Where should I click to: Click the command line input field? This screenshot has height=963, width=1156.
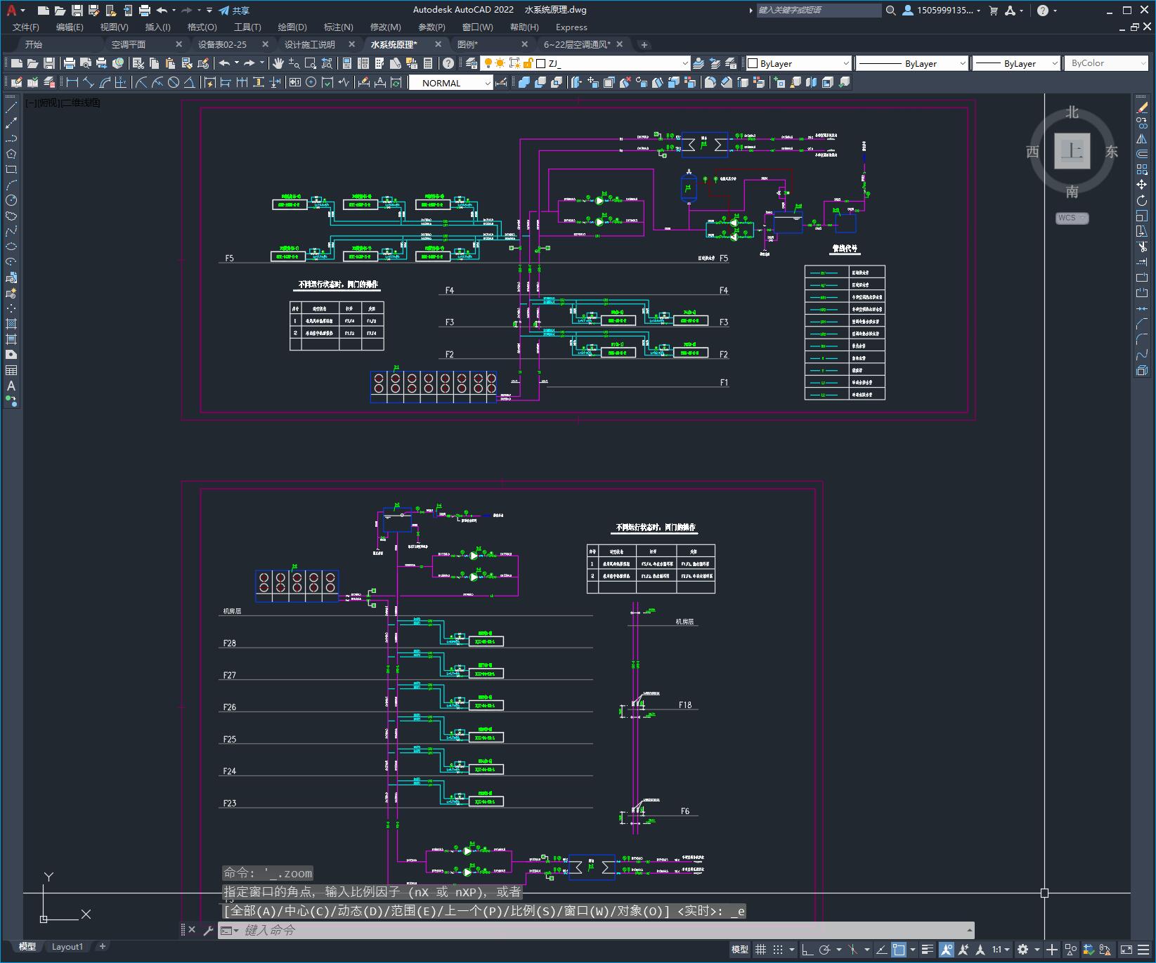tap(604, 930)
